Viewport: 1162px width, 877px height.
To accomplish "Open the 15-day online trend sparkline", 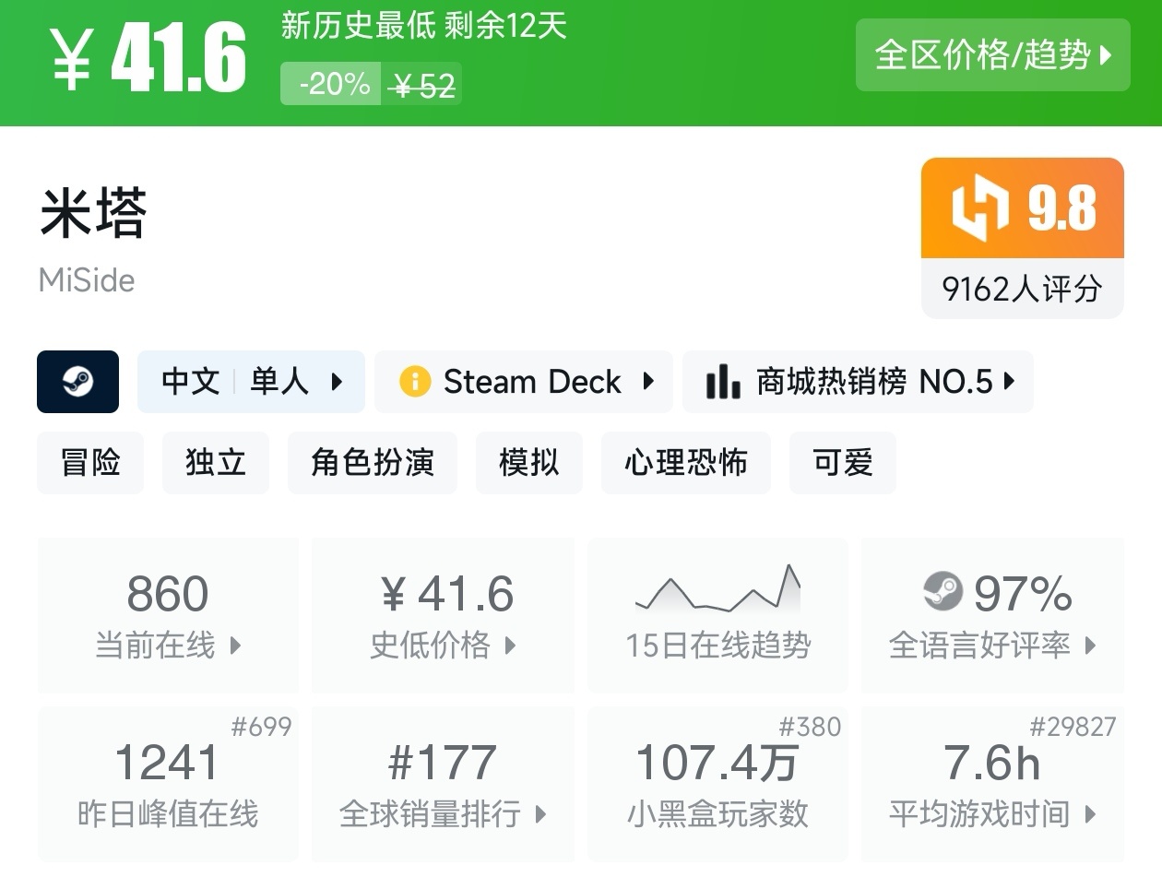I will (x=718, y=591).
